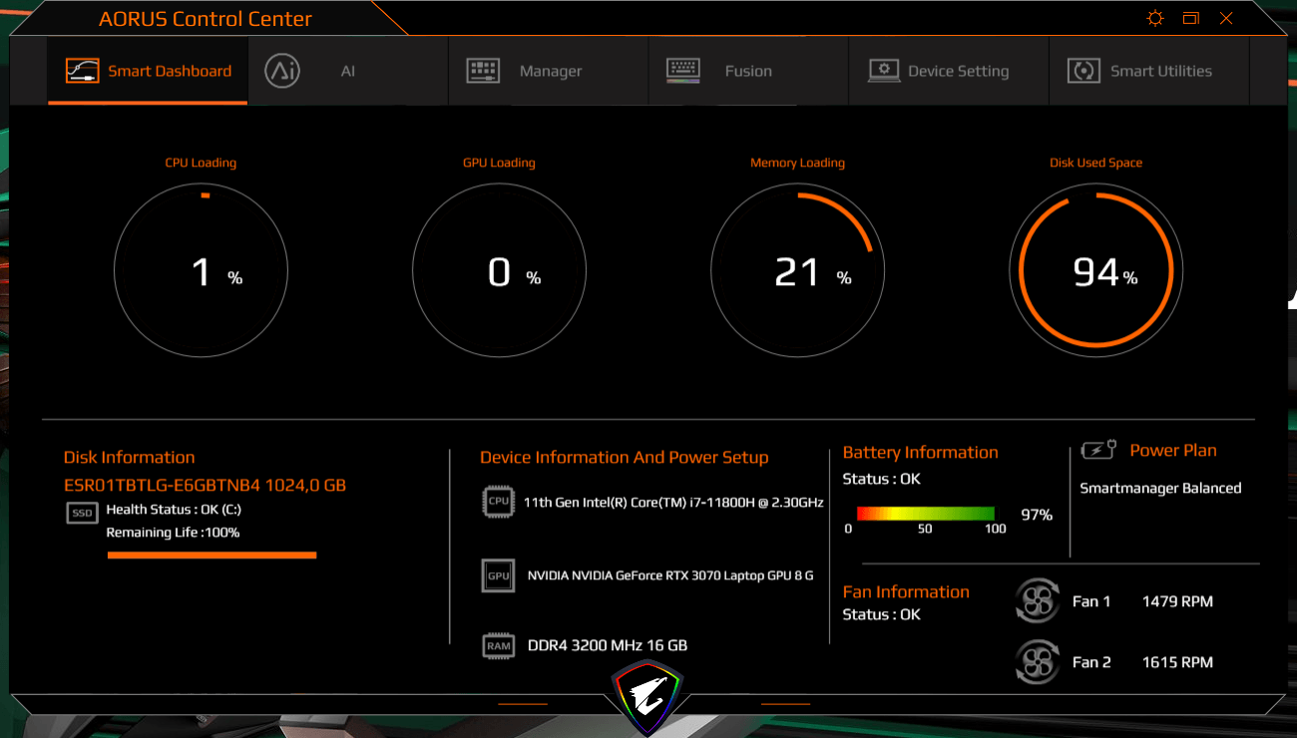
Task: Click the NVIDIA GeForce RTX 3070 Laptop GPU text
Action: pyautogui.click(x=670, y=575)
